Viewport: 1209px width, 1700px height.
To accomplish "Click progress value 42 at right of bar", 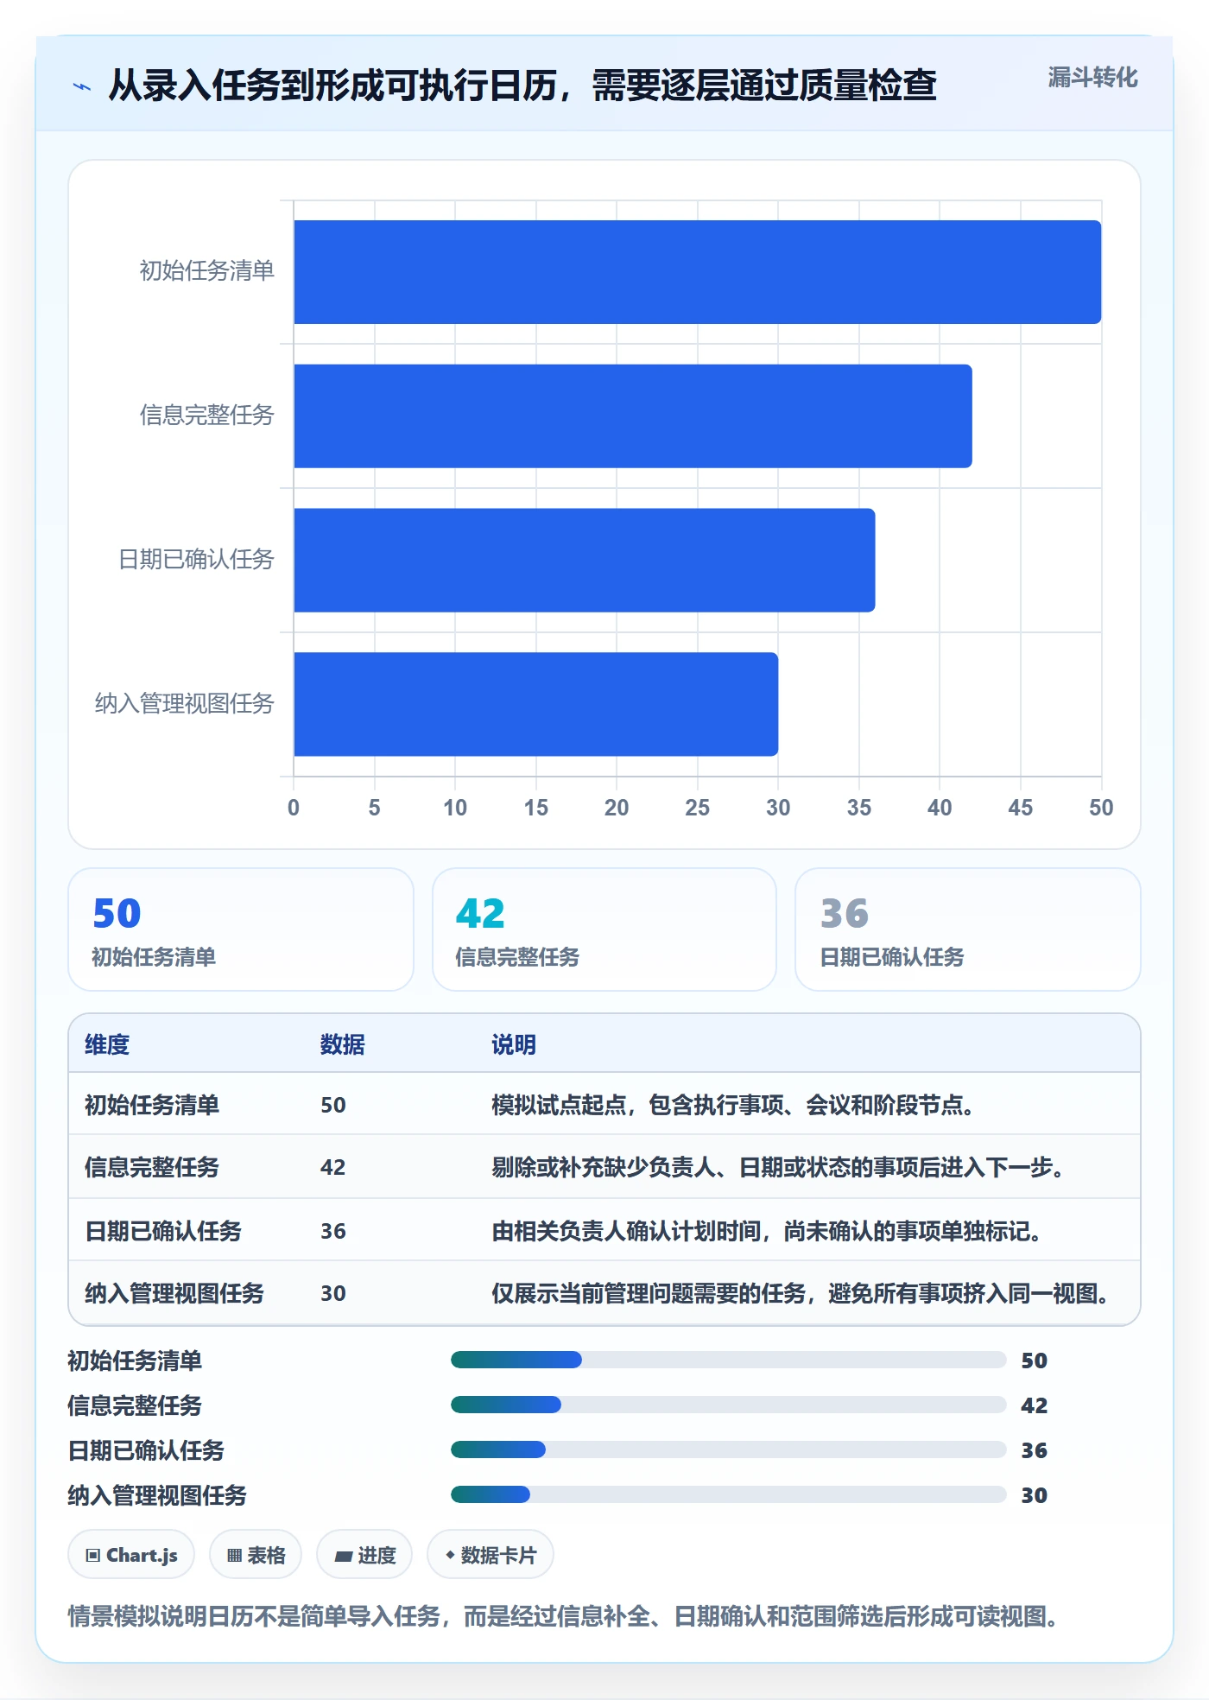I will [x=1035, y=1405].
